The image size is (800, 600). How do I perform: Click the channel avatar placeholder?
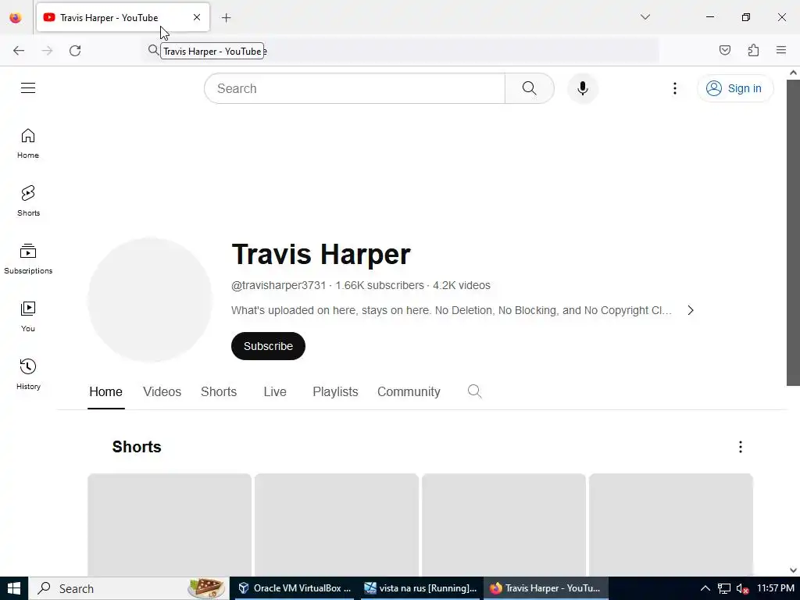pyautogui.click(x=149, y=299)
